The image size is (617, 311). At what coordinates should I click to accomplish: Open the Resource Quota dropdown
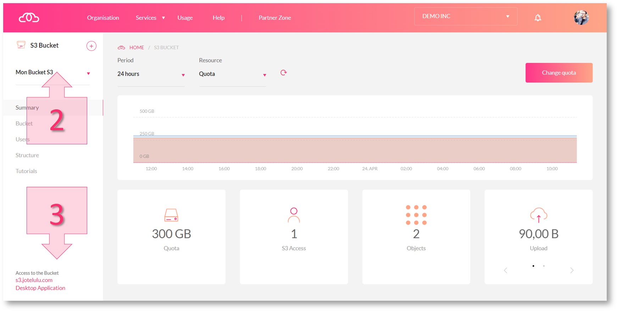[x=232, y=74]
